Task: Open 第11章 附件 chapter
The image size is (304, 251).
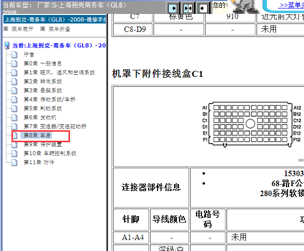Action: click(39, 163)
